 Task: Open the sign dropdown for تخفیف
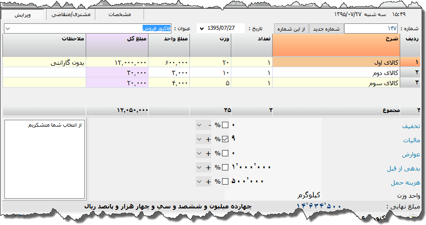(x=199, y=125)
